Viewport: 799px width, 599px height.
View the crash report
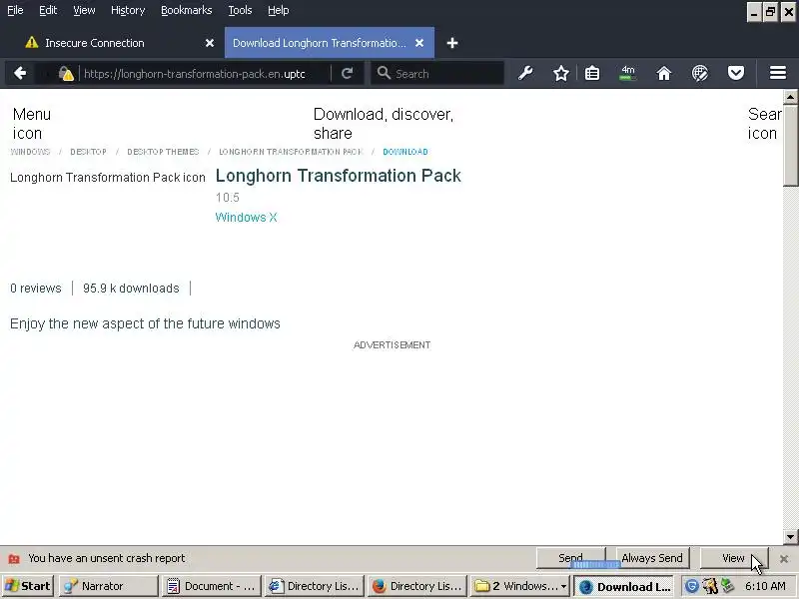tap(733, 558)
